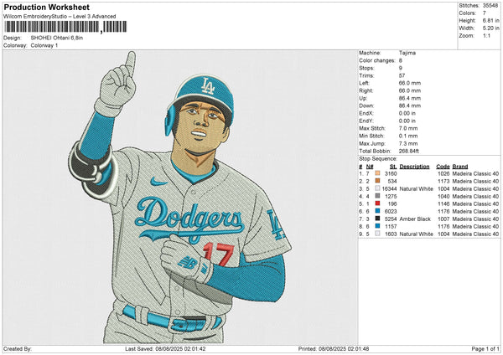Click the red color swatch for stop 5
Image resolution: width=503 pixels, height=355 pixels.
coord(376,203)
